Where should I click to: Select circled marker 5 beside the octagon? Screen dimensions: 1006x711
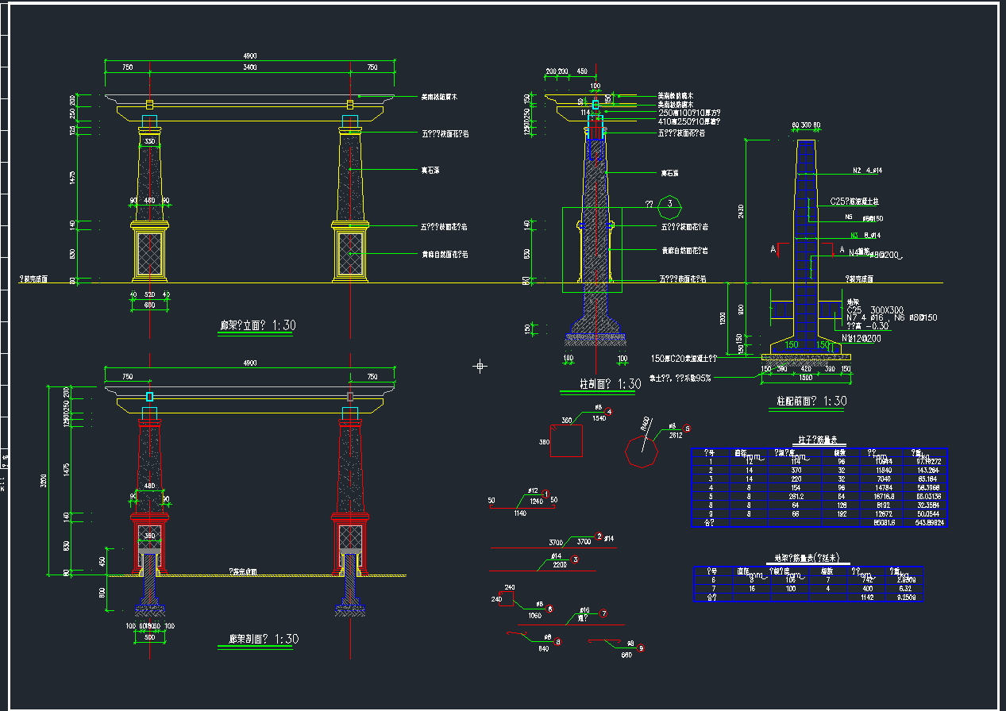point(688,429)
